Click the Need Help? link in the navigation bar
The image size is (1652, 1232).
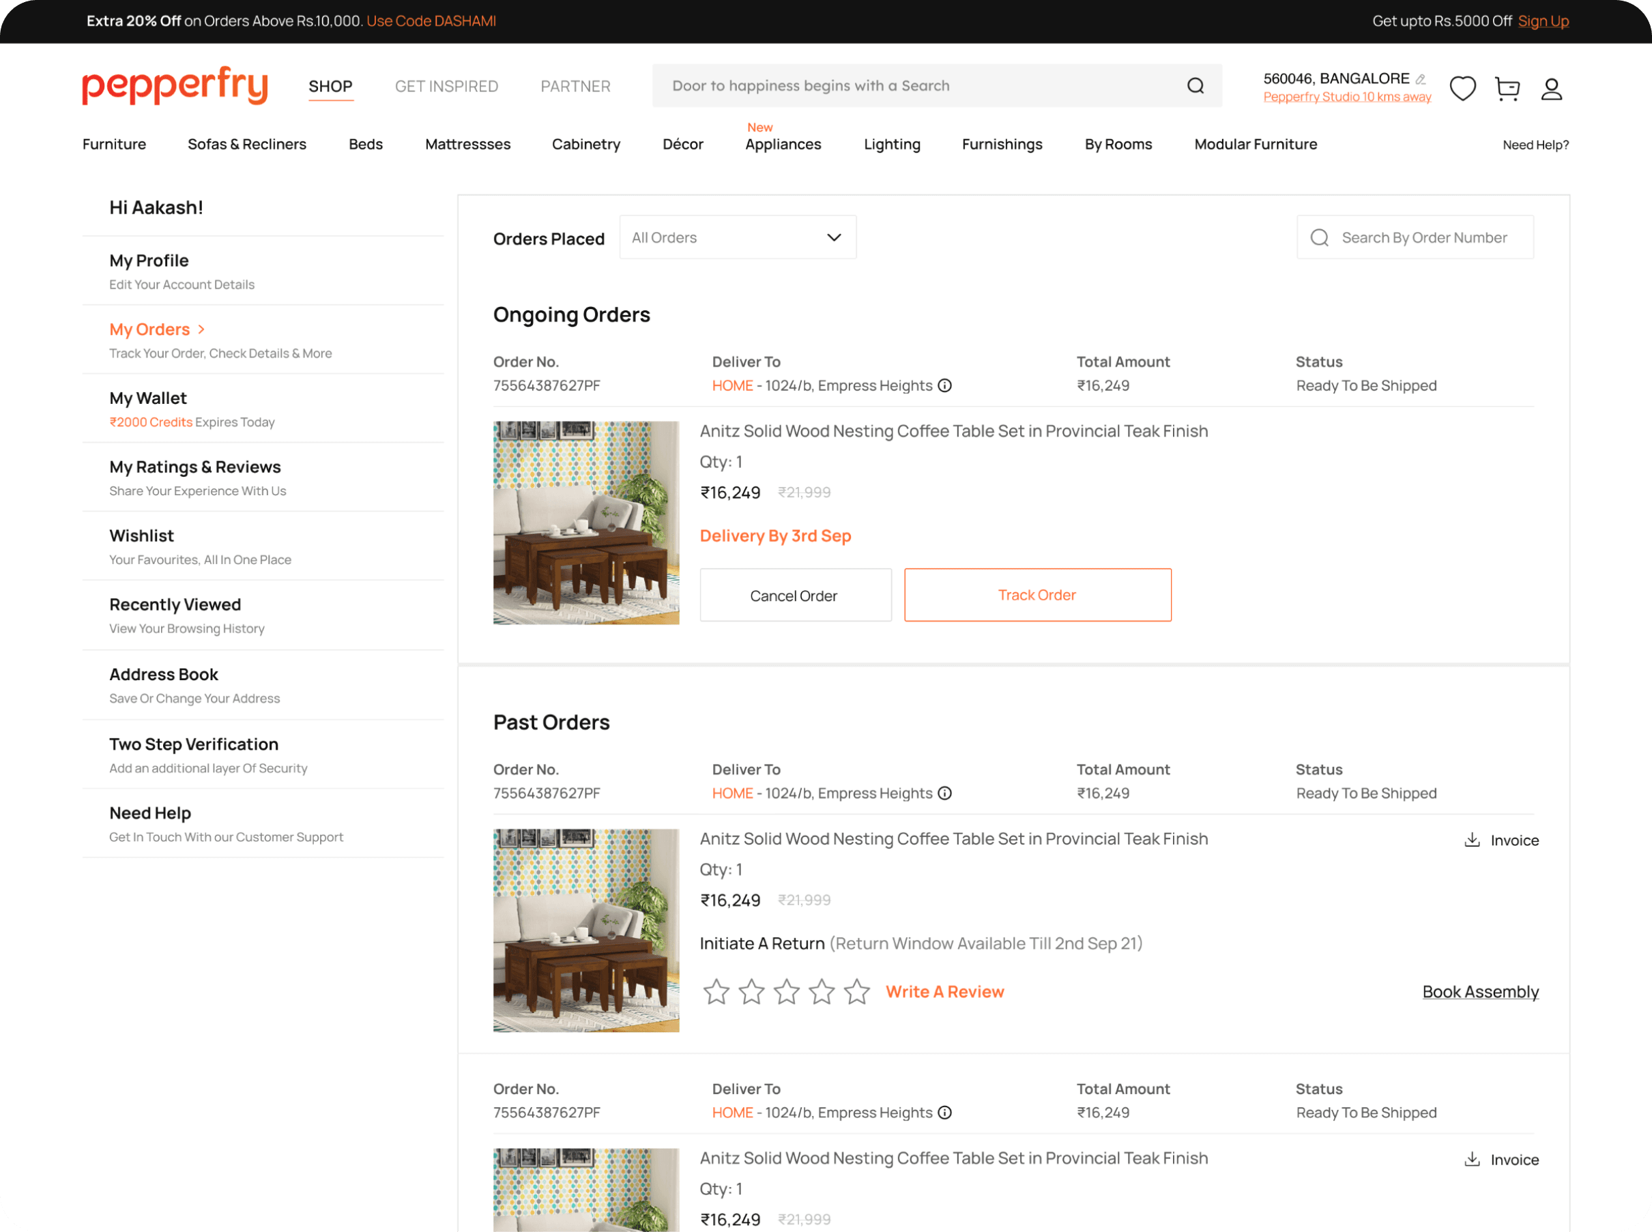click(1535, 145)
